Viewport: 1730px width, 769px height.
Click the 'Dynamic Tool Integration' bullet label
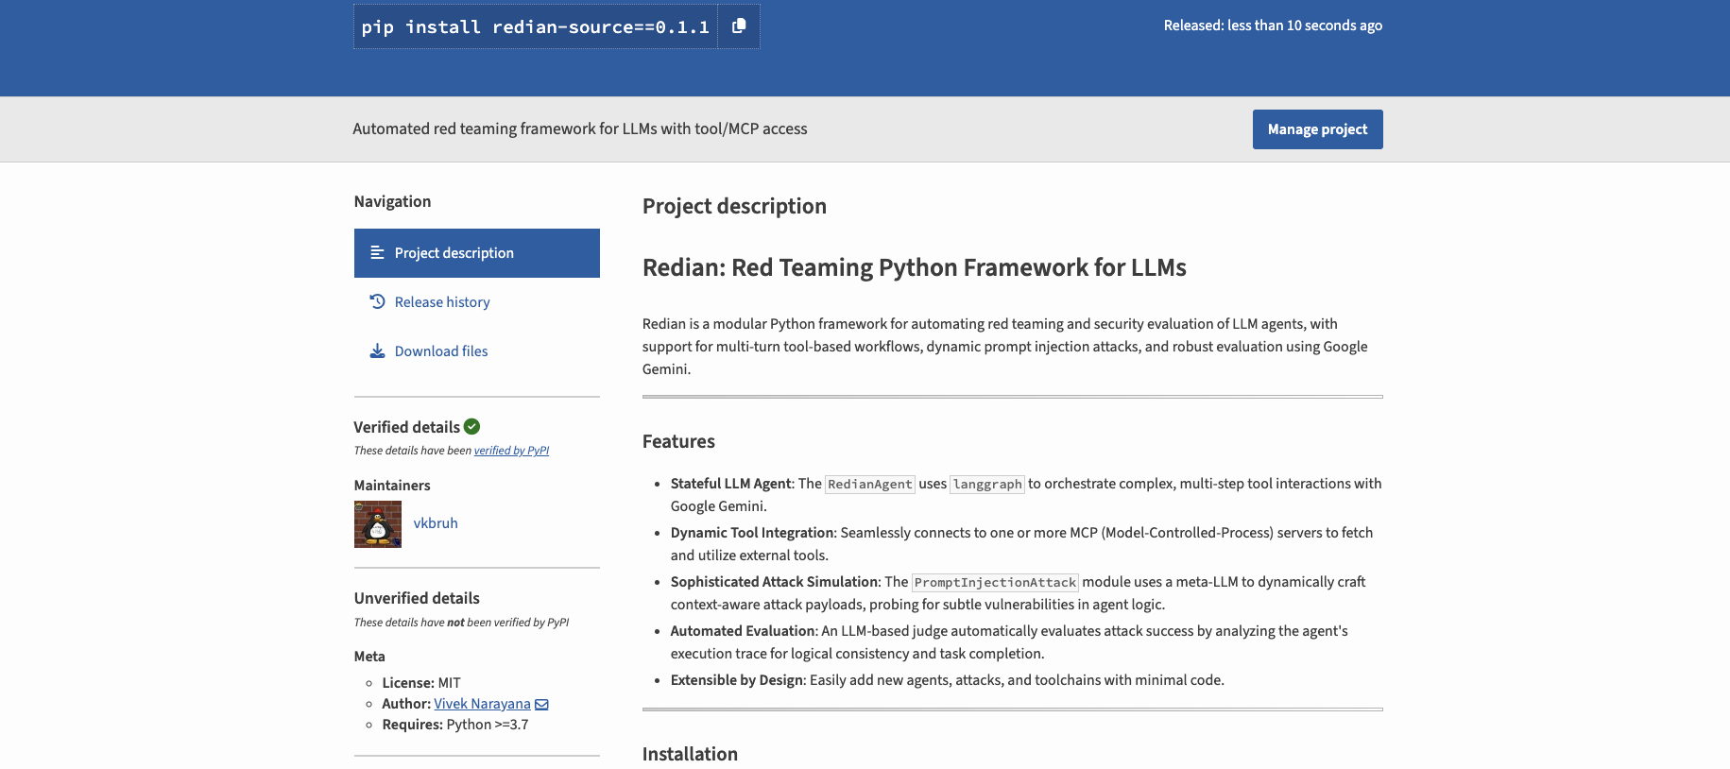(752, 533)
